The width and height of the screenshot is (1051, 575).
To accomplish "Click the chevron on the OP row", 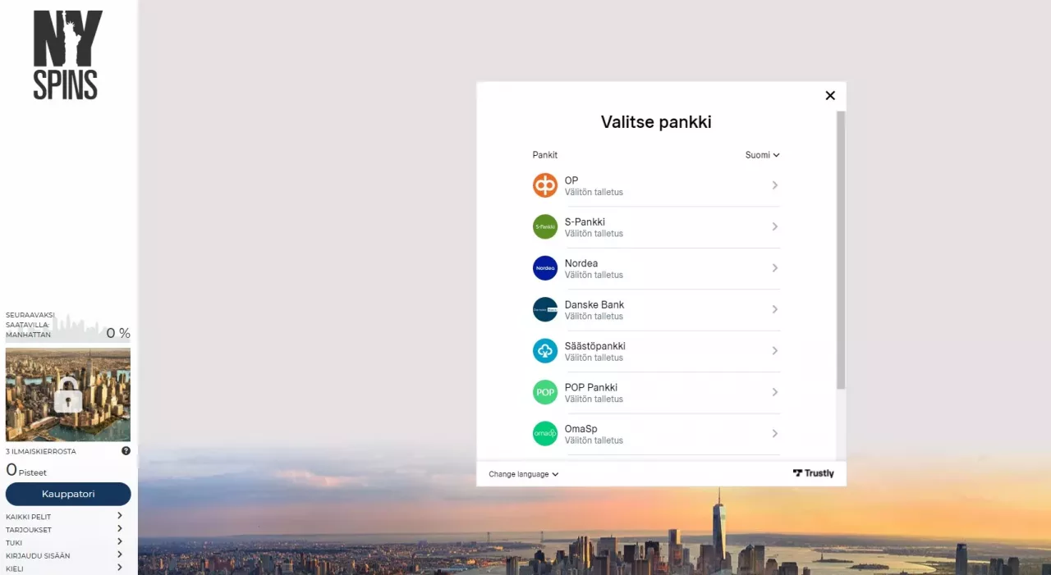I will 775,185.
